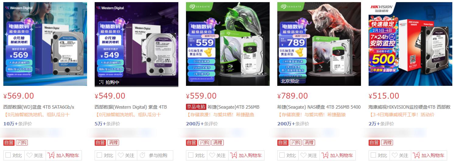Click 加入购物车 for Seagate NAS ¥789 drive
This screenshot has height=161, width=459.
338,155
